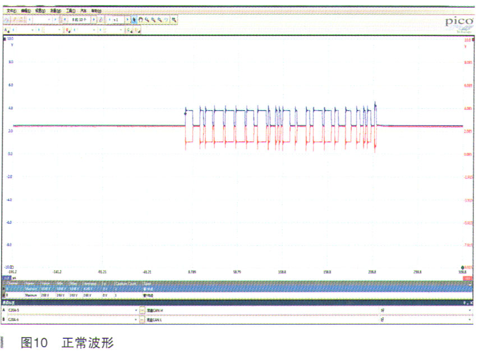
Task: Click the undo zoom icon
Action: 167,20
